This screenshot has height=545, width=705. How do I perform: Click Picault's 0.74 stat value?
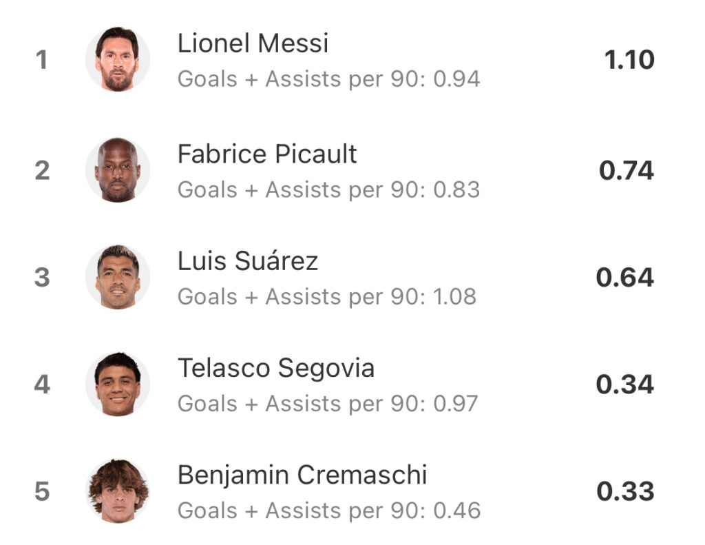pos(627,171)
